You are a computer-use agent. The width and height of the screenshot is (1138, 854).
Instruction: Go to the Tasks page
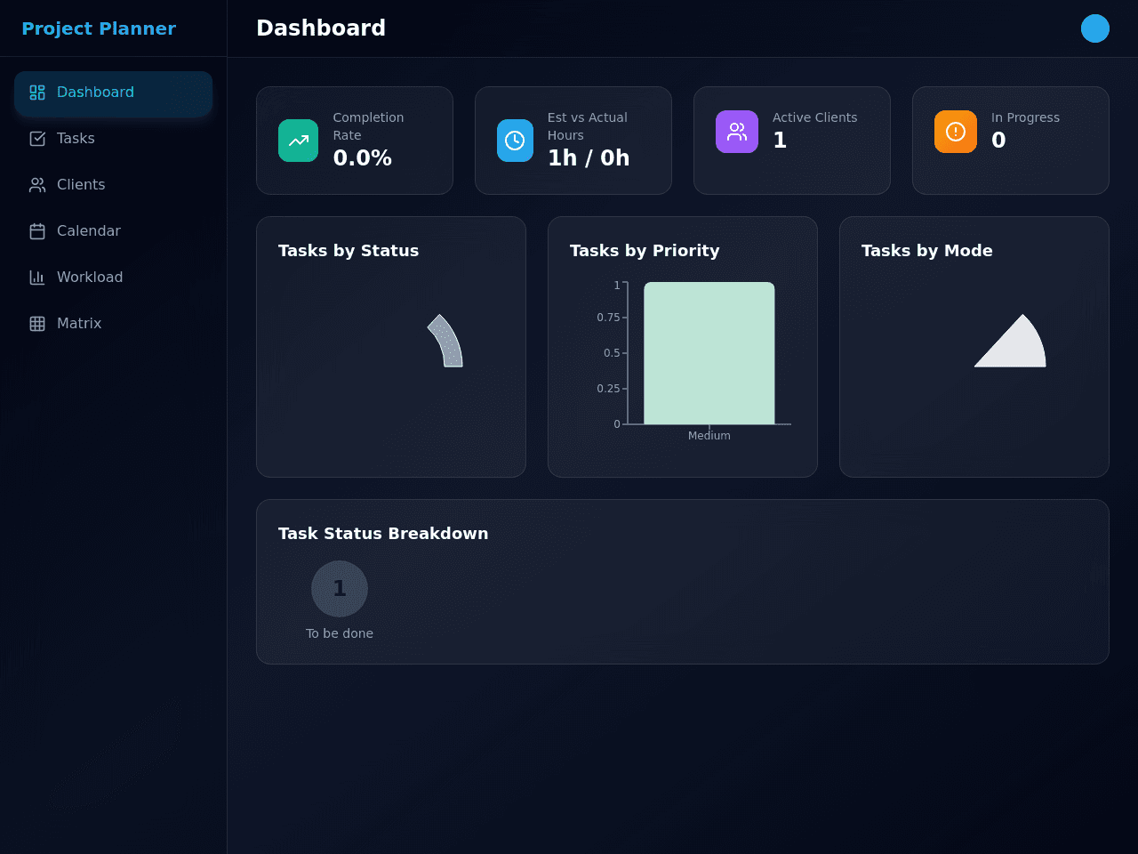coord(113,139)
